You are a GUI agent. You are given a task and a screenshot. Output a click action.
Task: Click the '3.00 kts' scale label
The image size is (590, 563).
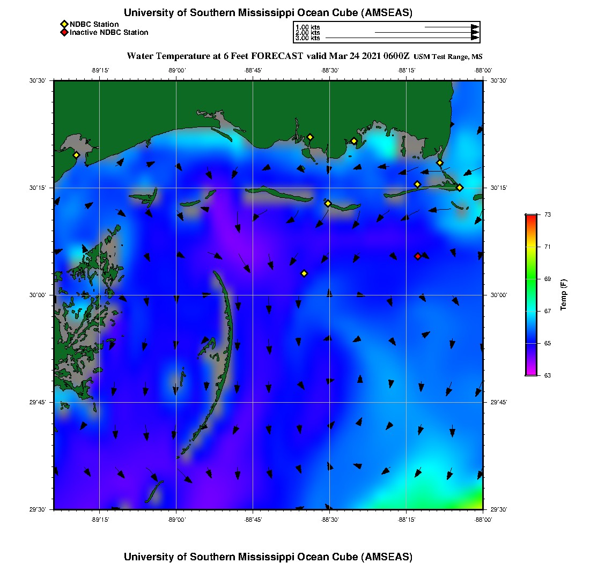pyautogui.click(x=308, y=38)
